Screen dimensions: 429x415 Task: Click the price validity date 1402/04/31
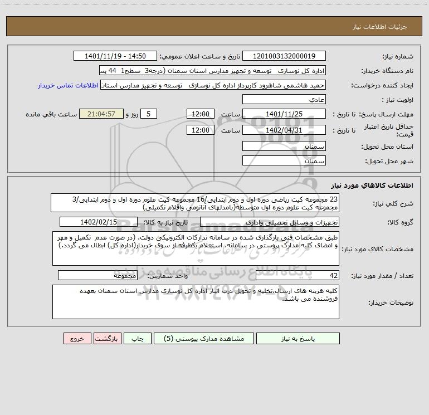click(284, 130)
